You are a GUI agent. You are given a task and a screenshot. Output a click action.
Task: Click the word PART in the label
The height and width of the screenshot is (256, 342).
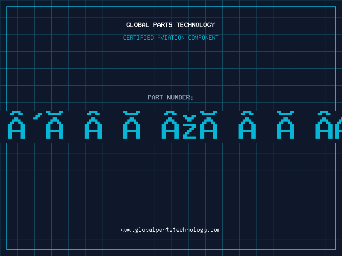pyautogui.click(x=155, y=97)
